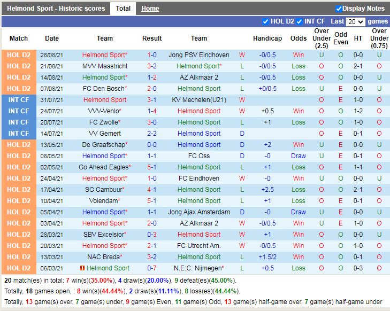Select FC Utrecht Am. team name
The width and height of the screenshot is (390, 311).
198,246
